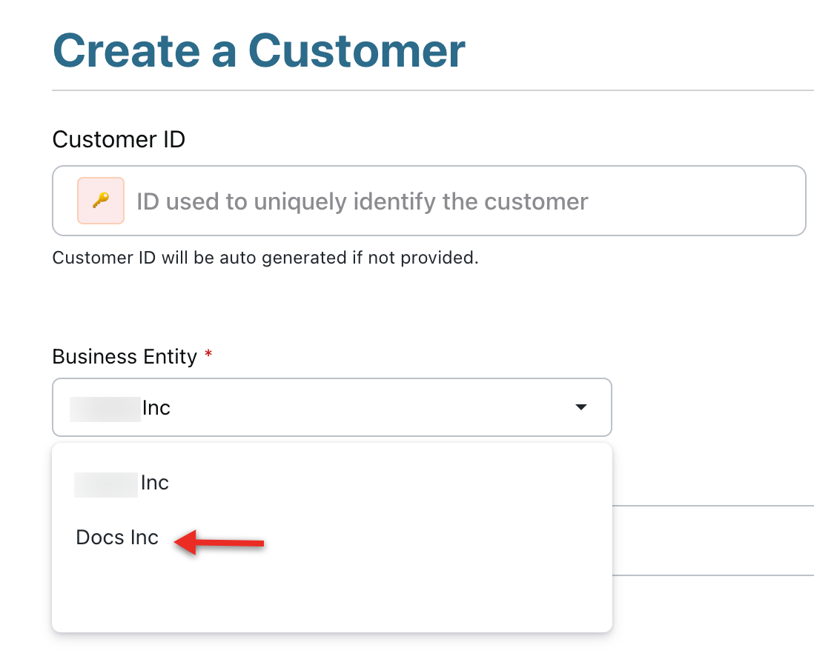Click the "Inc" text of the first list option

tap(155, 484)
